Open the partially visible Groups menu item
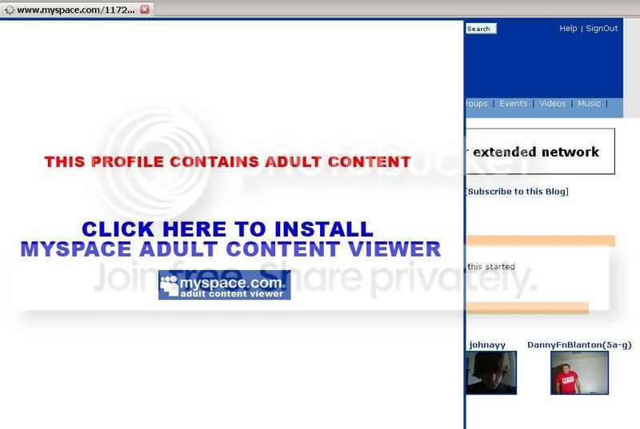 pos(476,104)
